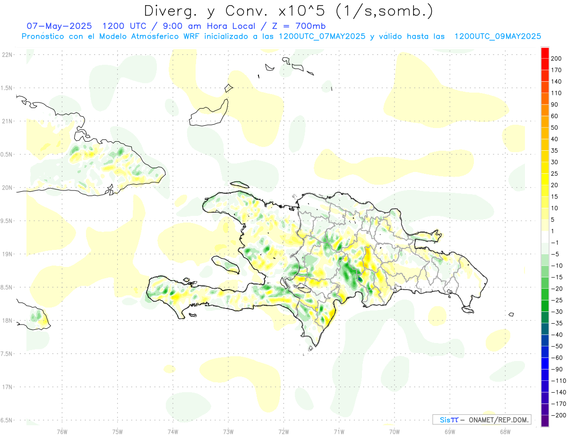Click the top red colorbar swatch above 200
Viewport: 567px width, 438px height.
tap(545, 53)
